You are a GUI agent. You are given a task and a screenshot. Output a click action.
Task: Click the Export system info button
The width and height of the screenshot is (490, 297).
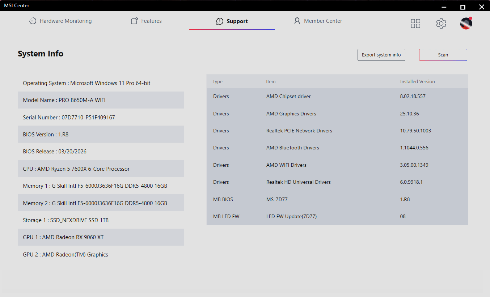[381, 55]
